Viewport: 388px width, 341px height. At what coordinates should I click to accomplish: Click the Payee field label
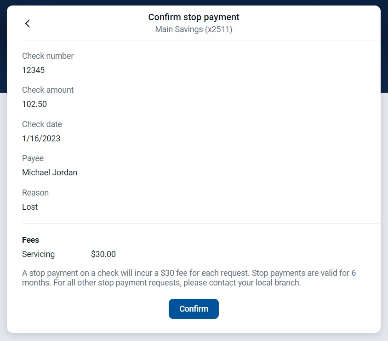click(x=33, y=158)
